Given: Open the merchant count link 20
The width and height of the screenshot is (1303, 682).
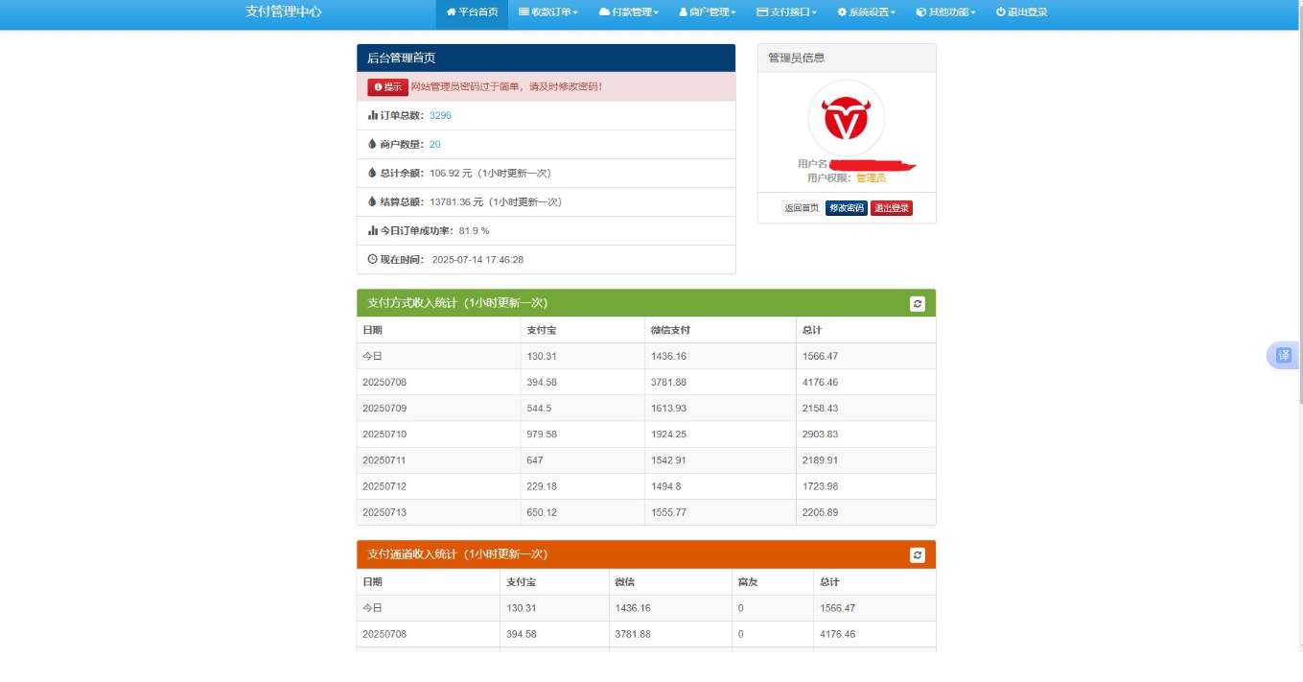Looking at the screenshot, I should [x=435, y=144].
